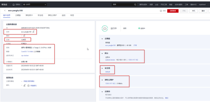210x102 pixels.
Task: Open the szptcloud account menu
Action: [x=202, y=5]
